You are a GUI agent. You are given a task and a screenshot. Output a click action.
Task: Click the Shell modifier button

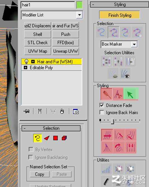37,34
